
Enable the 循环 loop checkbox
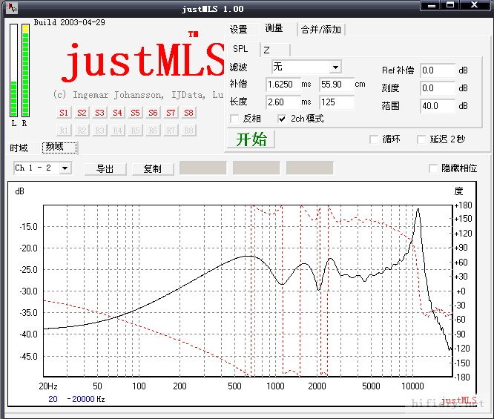tap(375, 139)
